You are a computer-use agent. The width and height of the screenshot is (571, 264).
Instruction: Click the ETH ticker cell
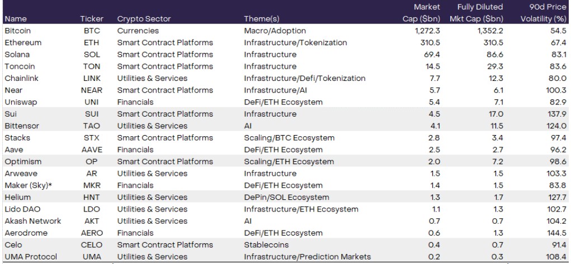[x=92, y=42]
